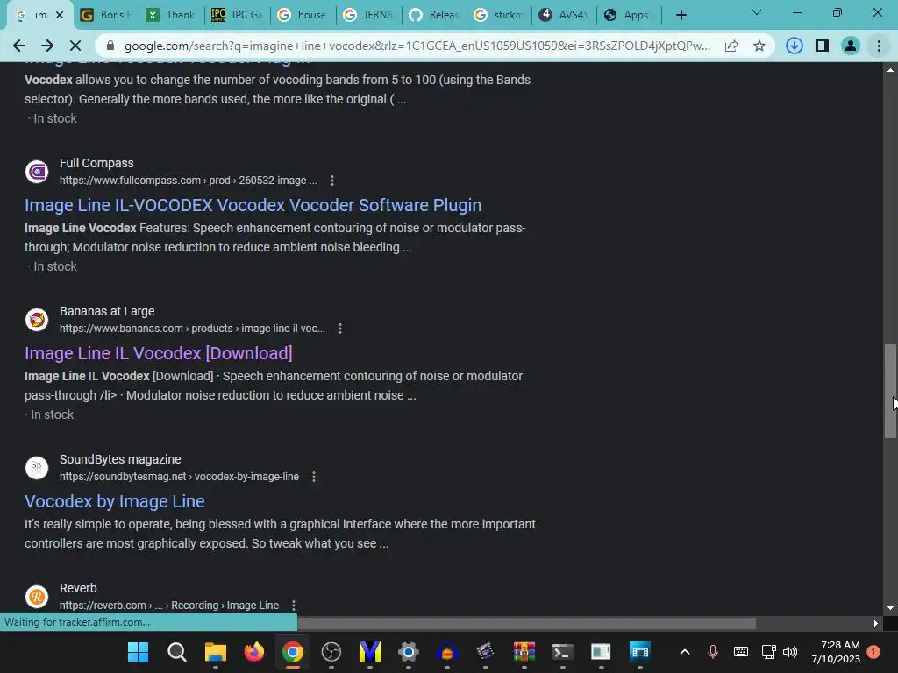Open Vocodex by Image Line link
The image size is (898, 673).
[115, 501]
